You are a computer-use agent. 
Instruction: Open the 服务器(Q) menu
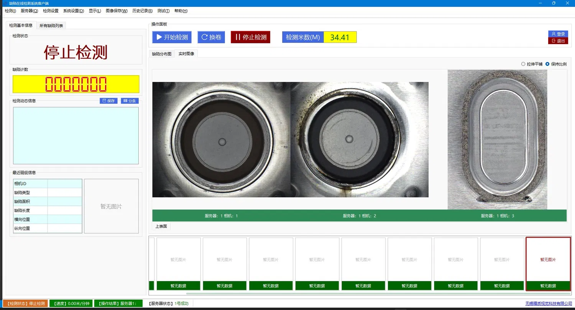coord(29,11)
